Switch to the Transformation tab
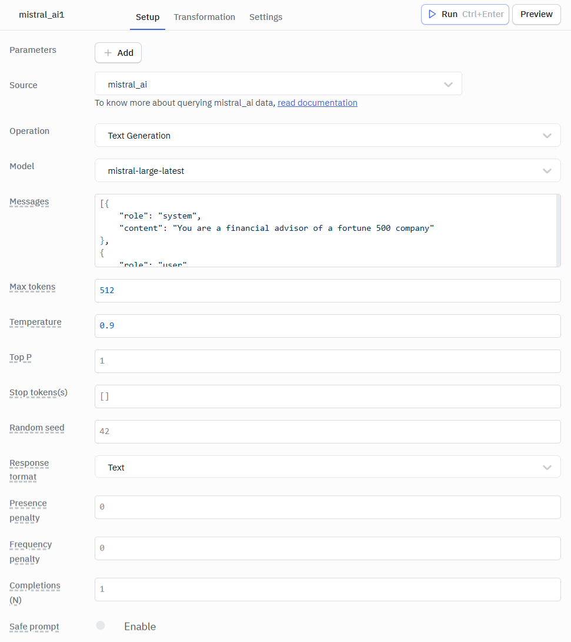Image resolution: width=571 pixels, height=642 pixels. point(205,17)
